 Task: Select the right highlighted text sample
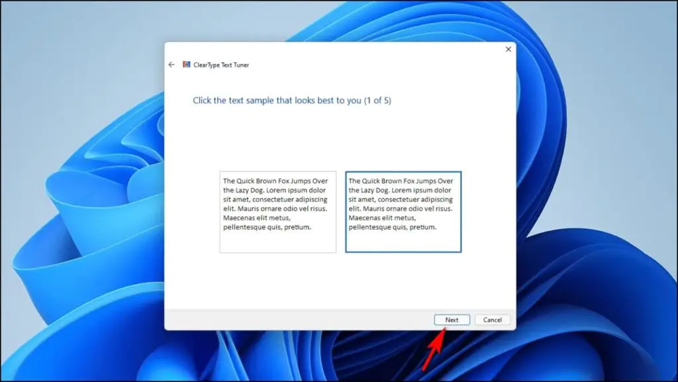(403, 212)
